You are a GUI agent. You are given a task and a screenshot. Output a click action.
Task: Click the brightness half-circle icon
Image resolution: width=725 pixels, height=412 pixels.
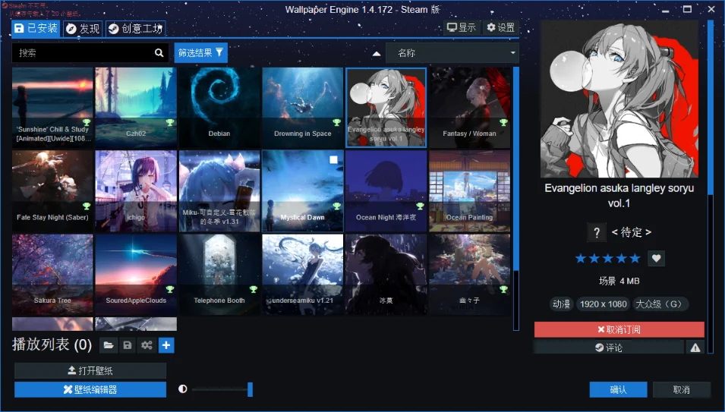[183, 389]
